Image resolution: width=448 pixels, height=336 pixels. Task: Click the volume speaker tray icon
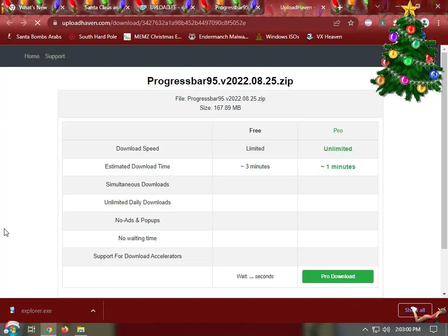[x=386, y=329]
